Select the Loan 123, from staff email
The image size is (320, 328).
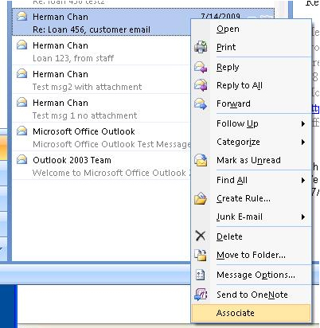102,52
